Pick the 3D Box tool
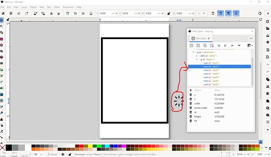This screenshot has height=157, width=271. click(2, 57)
